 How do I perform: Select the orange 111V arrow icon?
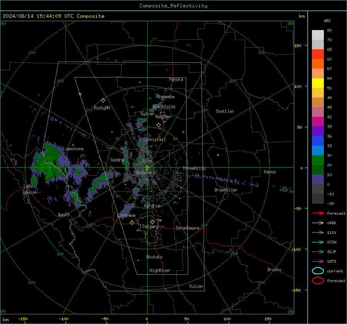coord(318,232)
